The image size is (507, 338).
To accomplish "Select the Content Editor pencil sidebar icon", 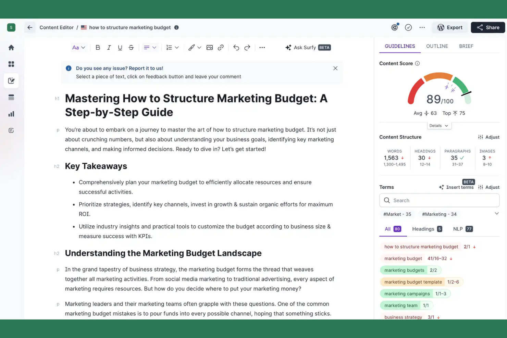I will pos(11,81).
